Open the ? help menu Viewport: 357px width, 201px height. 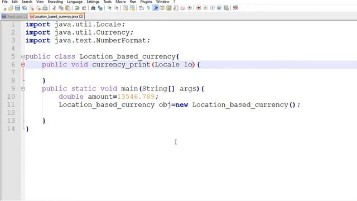pos(174,2)
